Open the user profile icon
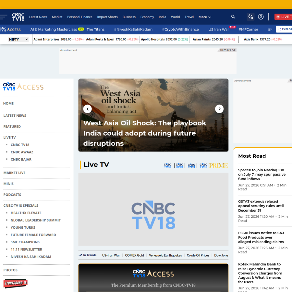The image size is (292, 292). (x=261, y=17)
